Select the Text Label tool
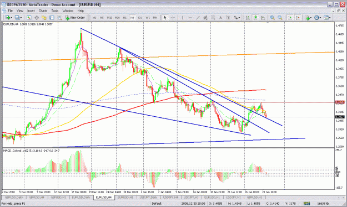347x207 pixels. click(228, 18)
